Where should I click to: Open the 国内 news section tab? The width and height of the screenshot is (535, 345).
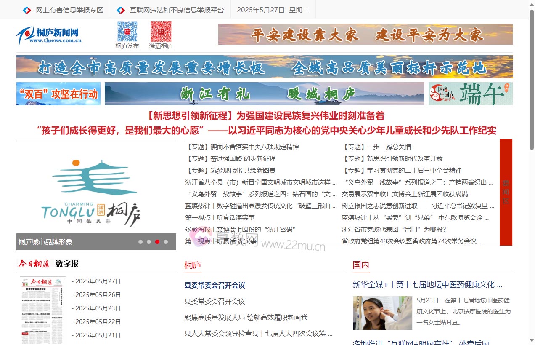click(x=361, y=265)
